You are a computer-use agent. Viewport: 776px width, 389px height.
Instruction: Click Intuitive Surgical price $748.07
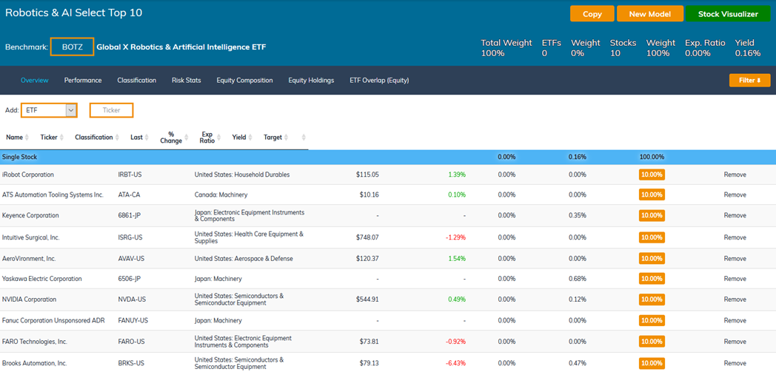point(367,237)
